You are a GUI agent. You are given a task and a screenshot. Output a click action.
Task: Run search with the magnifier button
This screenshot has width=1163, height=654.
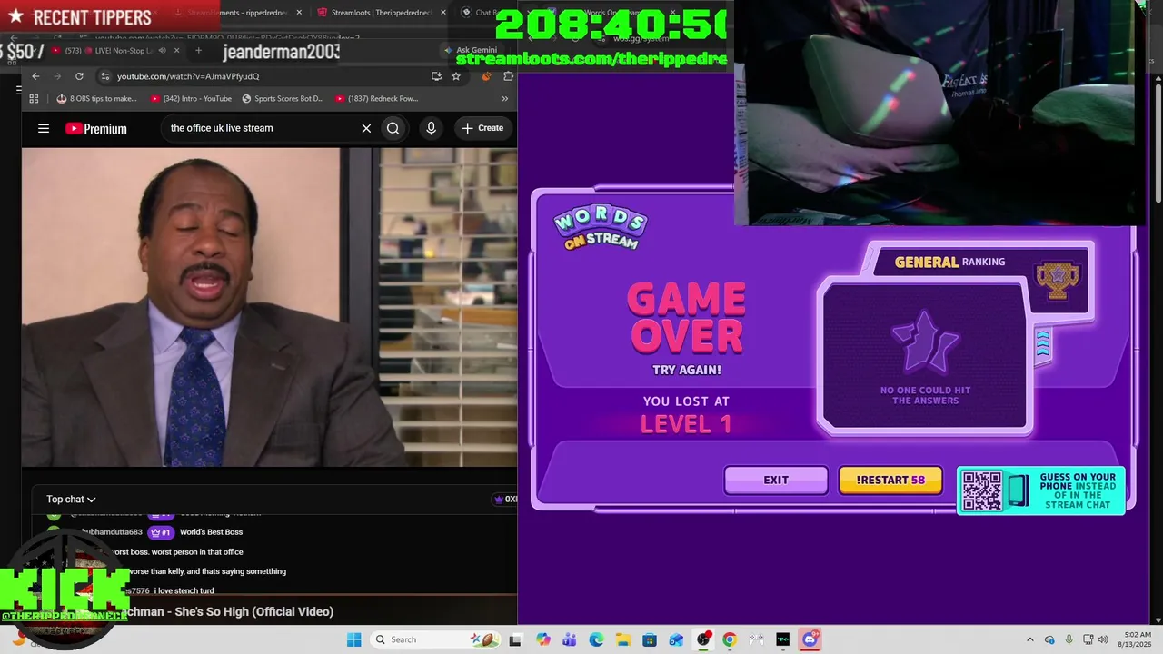pos(393,128)
